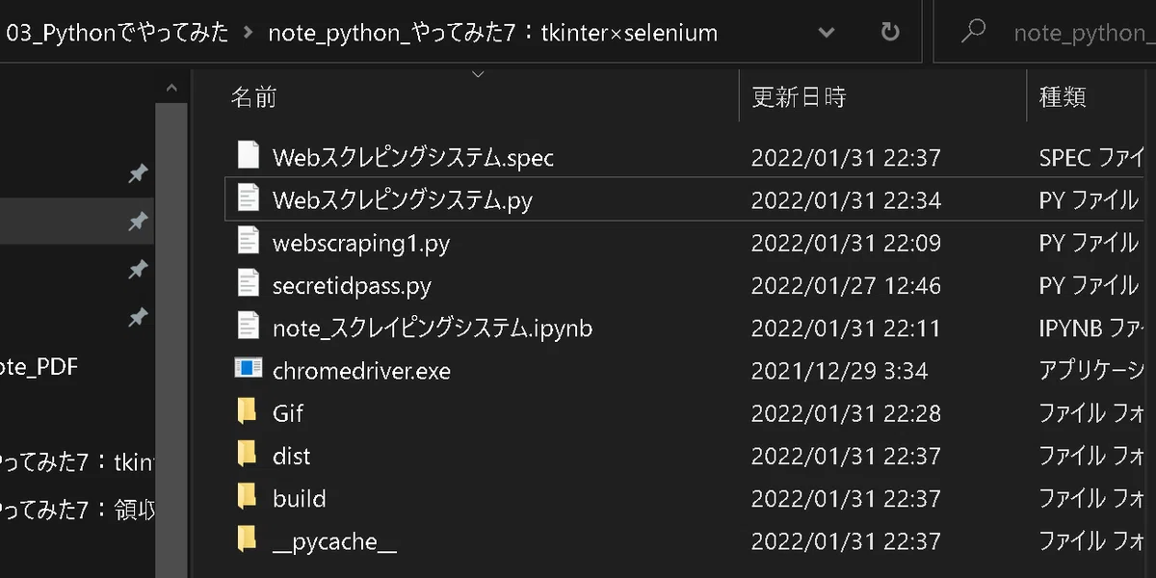Select the __pycache__ folder icon

(x=248, y=540)
